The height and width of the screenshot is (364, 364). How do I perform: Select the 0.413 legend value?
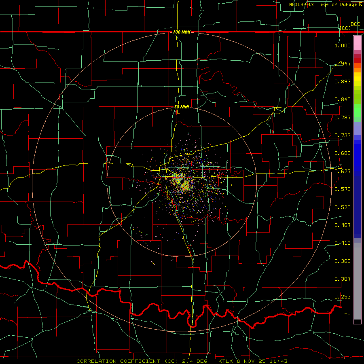343,243
